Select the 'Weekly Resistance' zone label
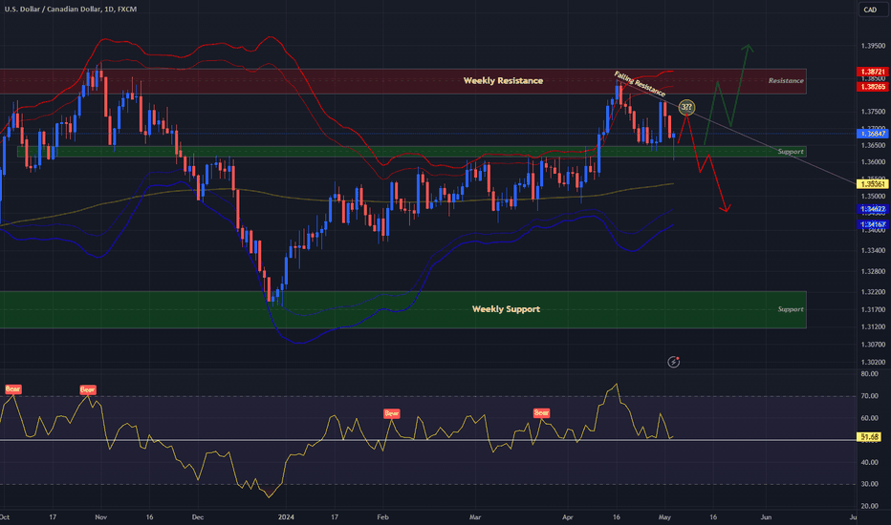Image resolution: width=891 pixels, height=525 pixels. (x=503, y=80)
